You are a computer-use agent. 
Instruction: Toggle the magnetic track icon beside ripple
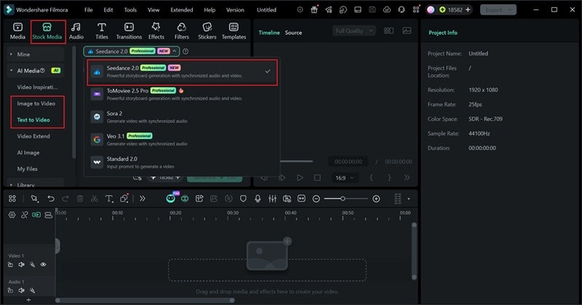(48, 215)
